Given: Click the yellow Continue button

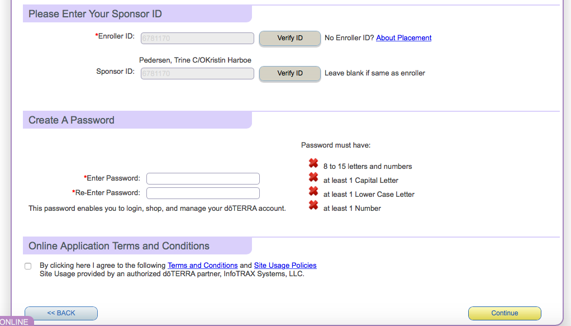Looking at the screenshot, I should pos(505,313).
